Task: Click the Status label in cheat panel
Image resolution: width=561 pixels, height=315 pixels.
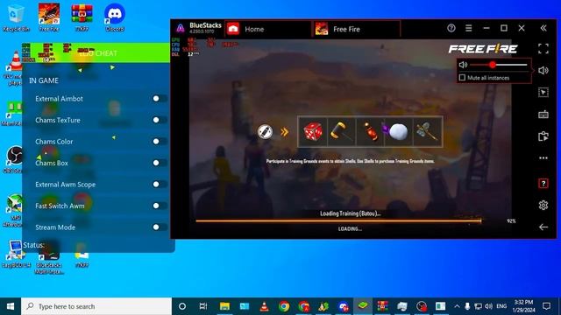Action: click(x=33, y=245)
